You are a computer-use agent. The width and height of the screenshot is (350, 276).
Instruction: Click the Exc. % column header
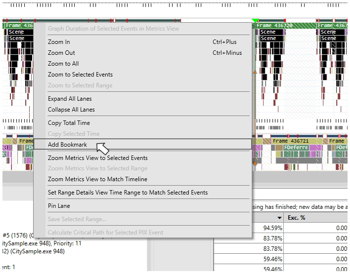point(315,218)
